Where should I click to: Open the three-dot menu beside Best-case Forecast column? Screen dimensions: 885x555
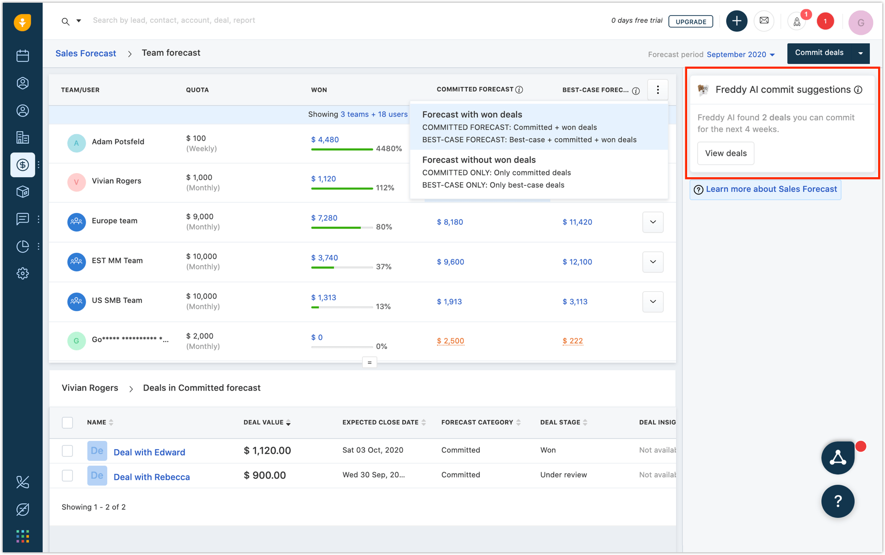point(657,90)
